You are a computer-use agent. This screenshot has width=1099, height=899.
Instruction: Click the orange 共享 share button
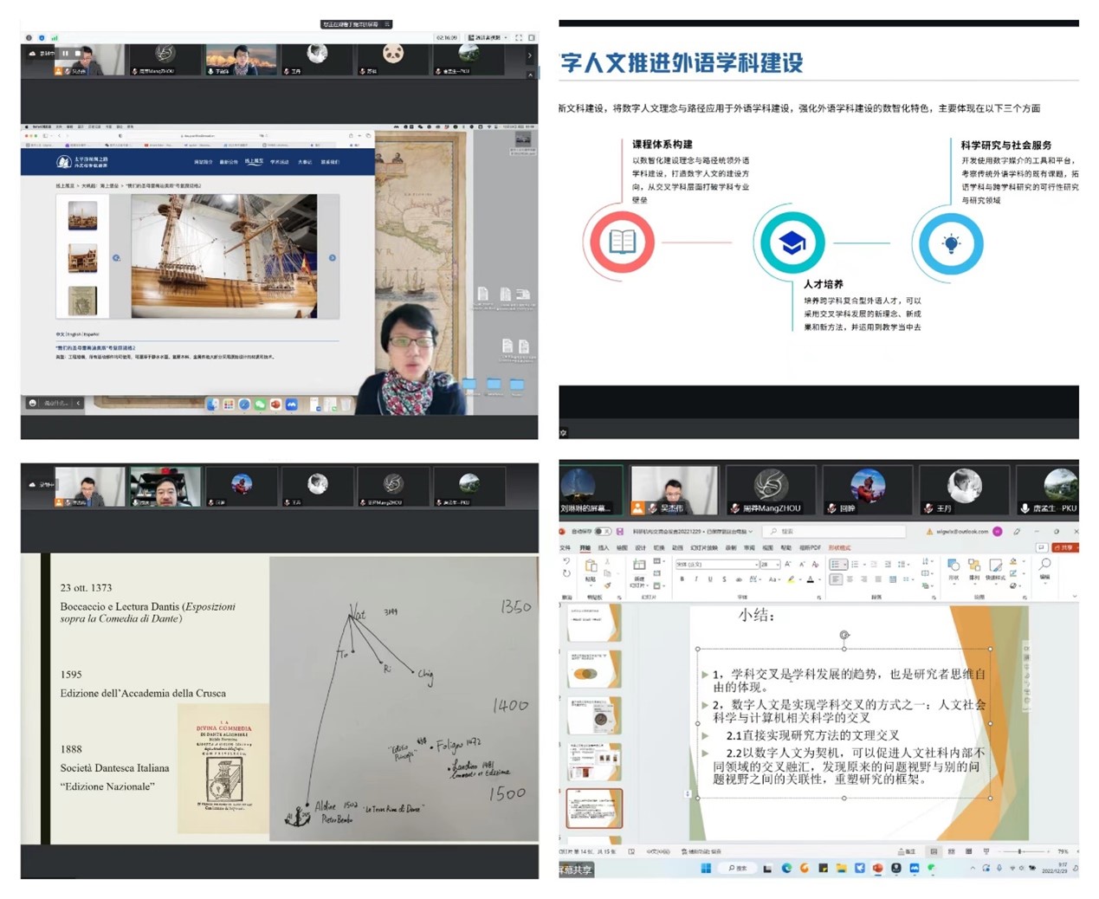[x=1065, y=547]
